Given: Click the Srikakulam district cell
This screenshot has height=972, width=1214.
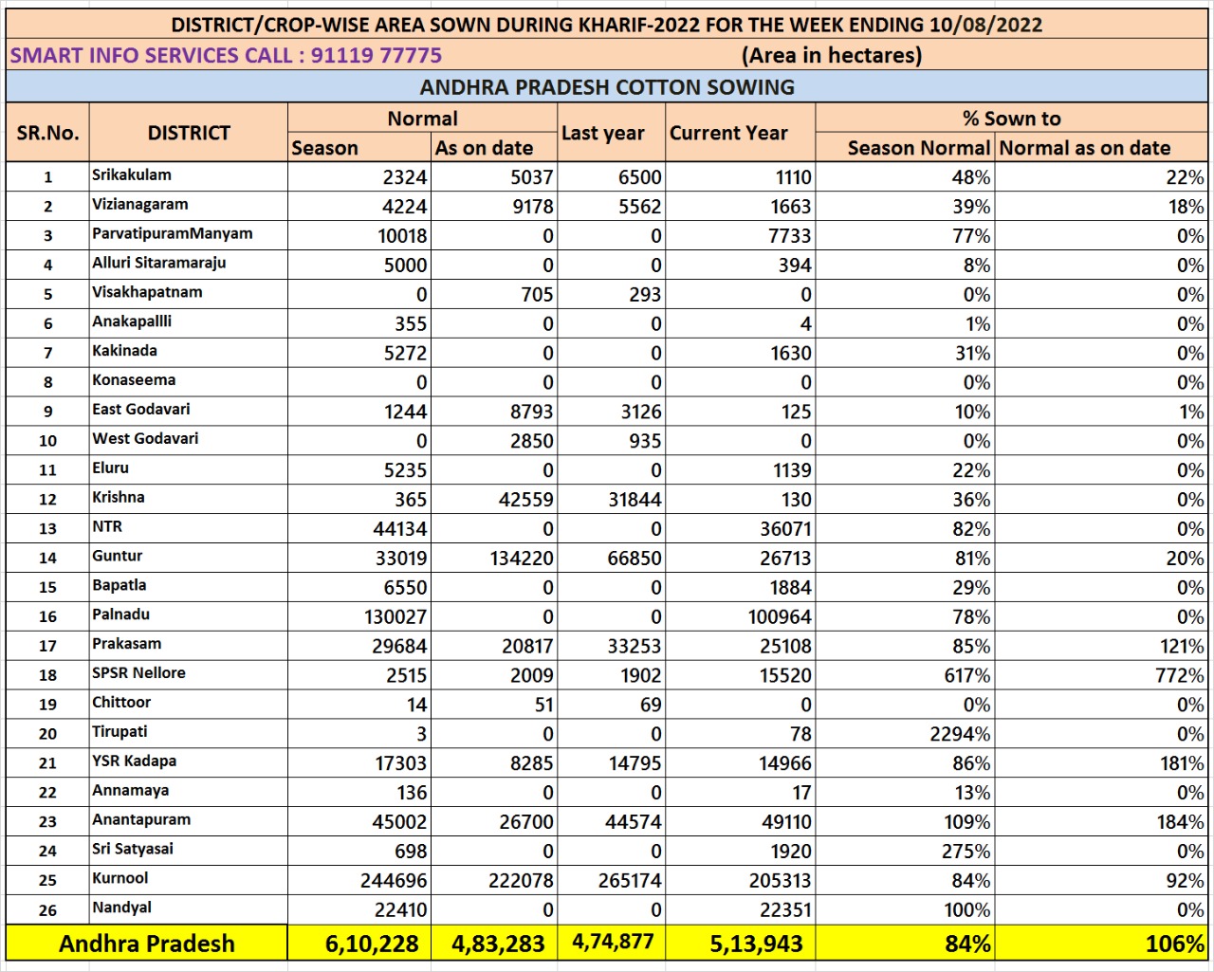Looking at the screenshot, I should (x=188, y=176).
